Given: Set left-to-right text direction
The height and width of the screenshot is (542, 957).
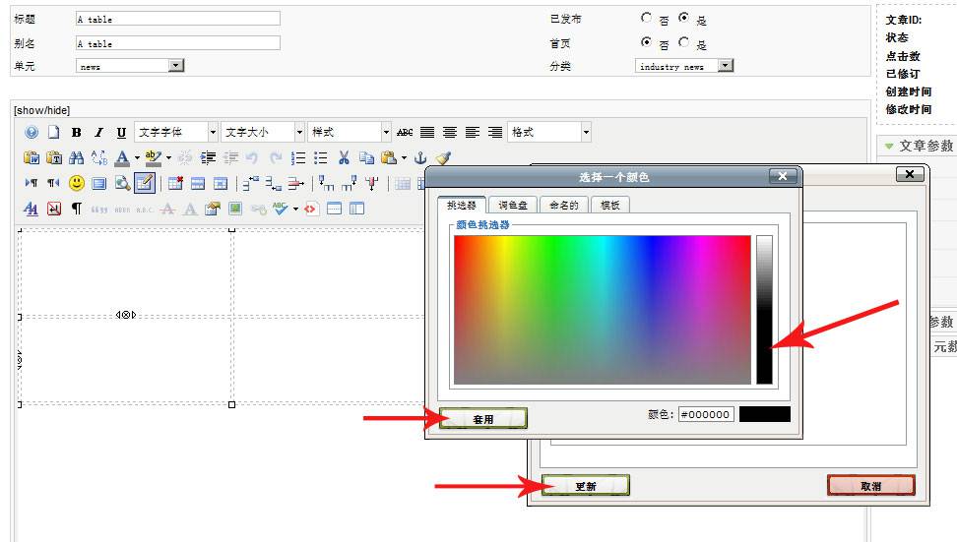Looking at the screenshot, I should (32, 183).
